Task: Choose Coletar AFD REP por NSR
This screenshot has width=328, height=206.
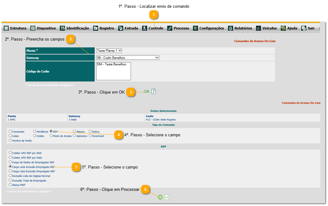Action: coord(10,153)
